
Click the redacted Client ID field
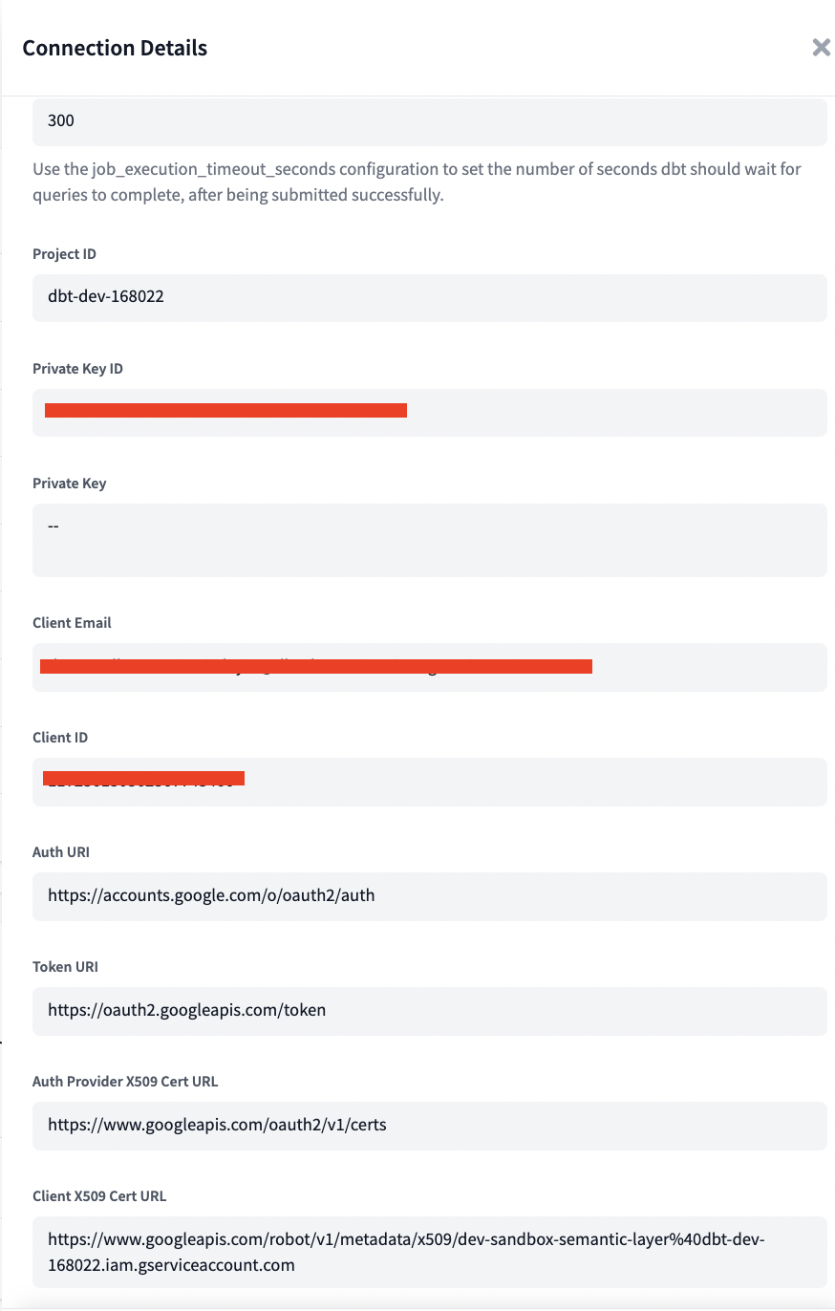(x=430, y=782)
